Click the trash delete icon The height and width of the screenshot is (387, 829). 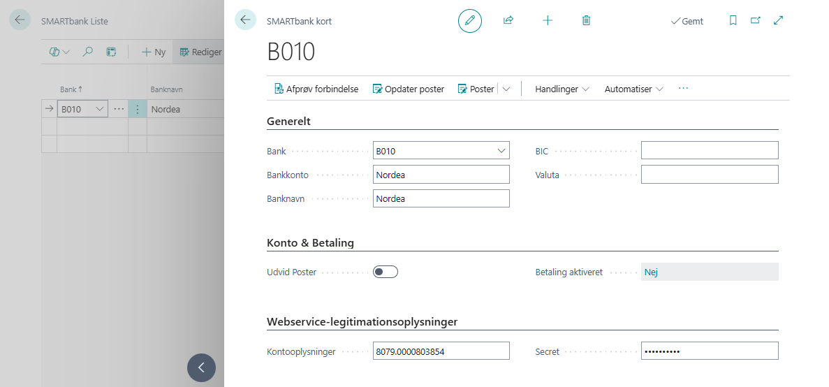[587, 21]
